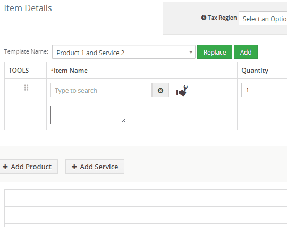Screen dimensions: 287x227
Task: Open the Template Name combo box
Action: point(124,52)
